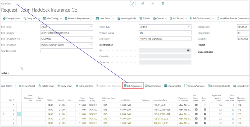The height and width of the screenshot is (127, 250).
Task: Click the share icon in header
Action: pos(143,3)
